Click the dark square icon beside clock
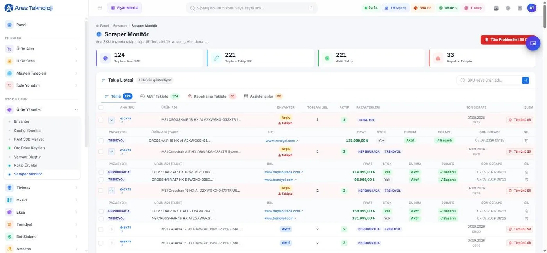Viewport: 547px width, 253px height. click(x=496, y=8)
